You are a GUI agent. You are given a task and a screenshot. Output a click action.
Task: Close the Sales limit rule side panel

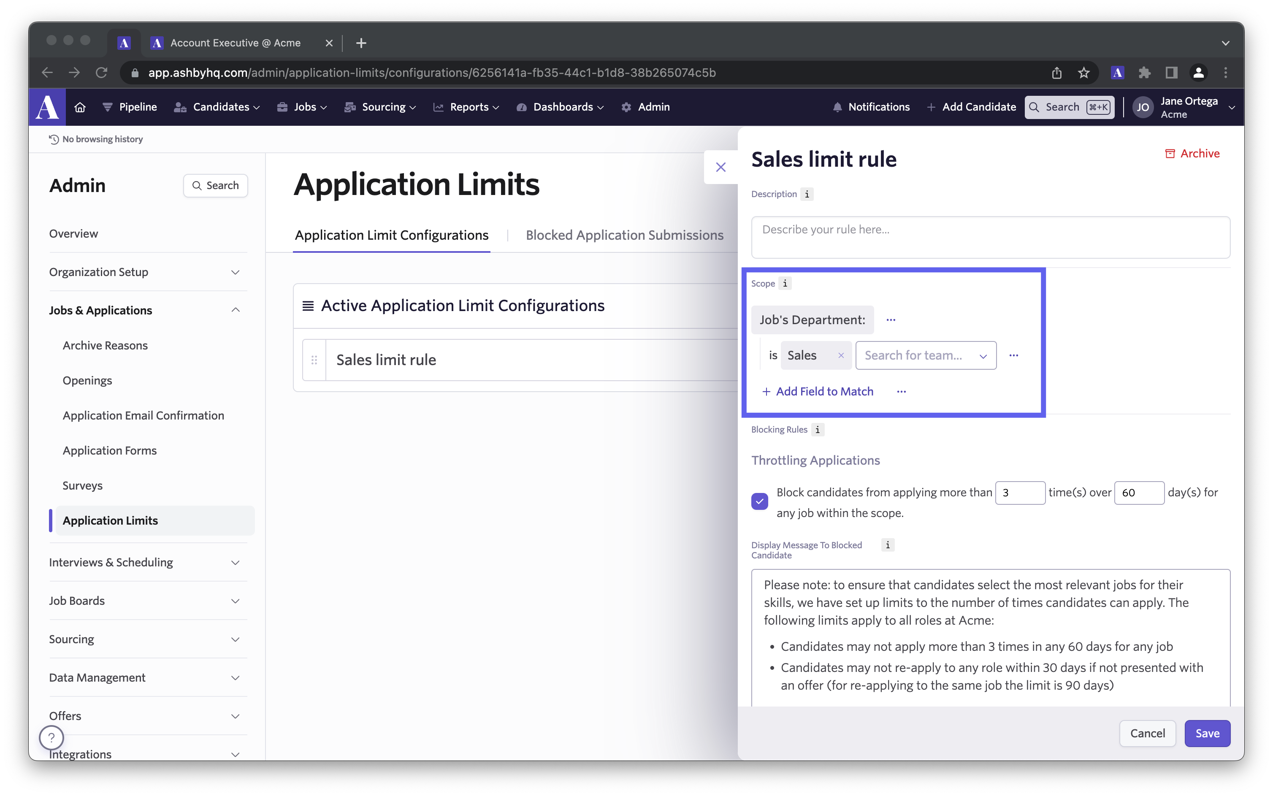point(721,168)
